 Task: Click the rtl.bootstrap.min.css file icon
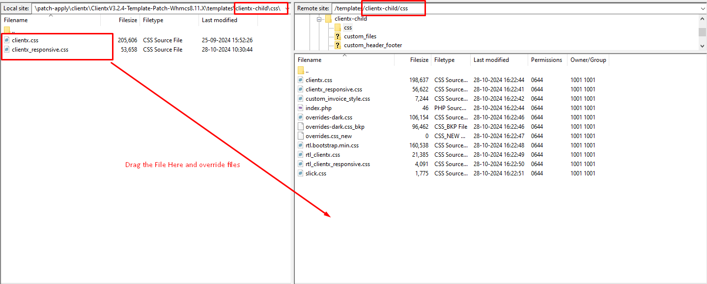301,145
